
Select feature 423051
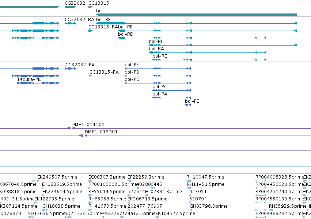(x=198, y=192)
